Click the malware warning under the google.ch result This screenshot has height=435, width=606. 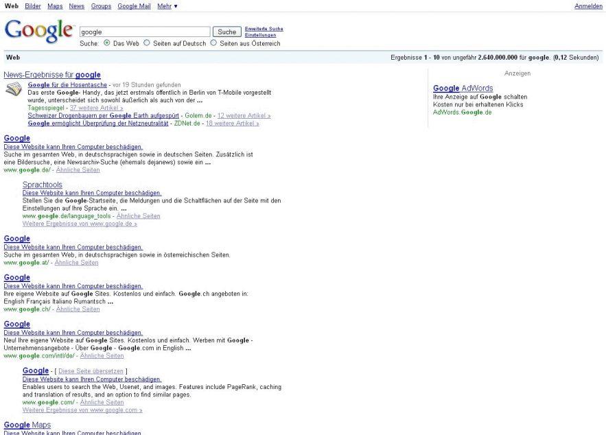tap(73, 286)
